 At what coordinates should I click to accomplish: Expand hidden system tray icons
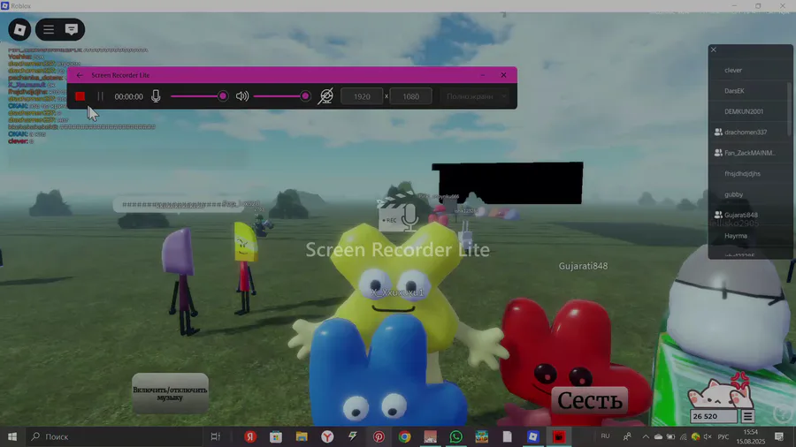pyautogui.click(x=646, y=436)
